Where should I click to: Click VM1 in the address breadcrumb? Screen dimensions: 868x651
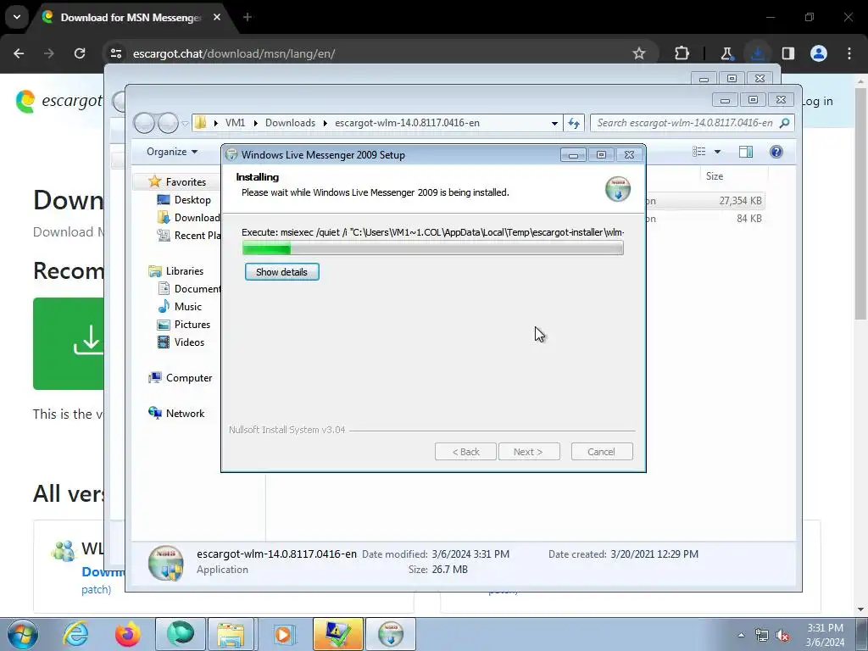tap(235, 123)
